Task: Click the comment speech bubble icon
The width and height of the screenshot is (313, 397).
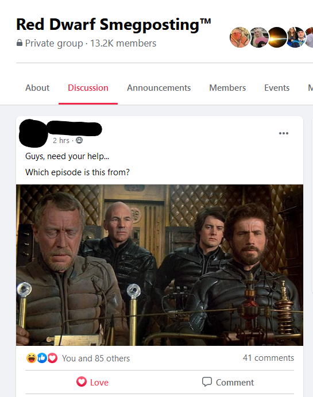Action: 207,381
